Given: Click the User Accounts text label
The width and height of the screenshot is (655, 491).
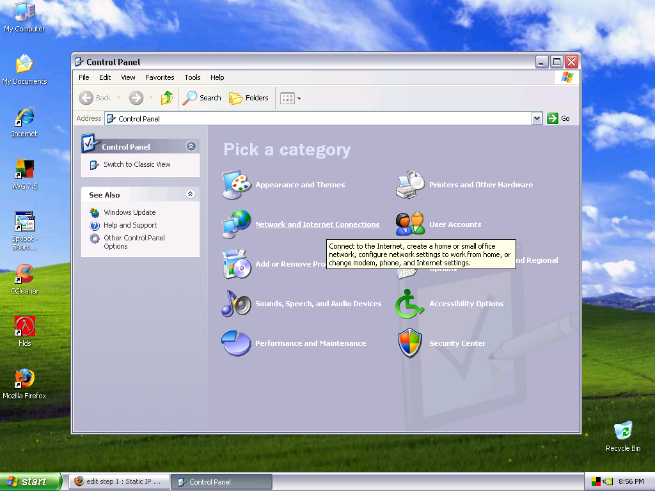Looking at the screenshot, I should 455,224.
